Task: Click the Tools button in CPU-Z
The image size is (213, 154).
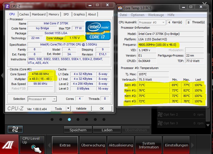Action: point(58,109)
